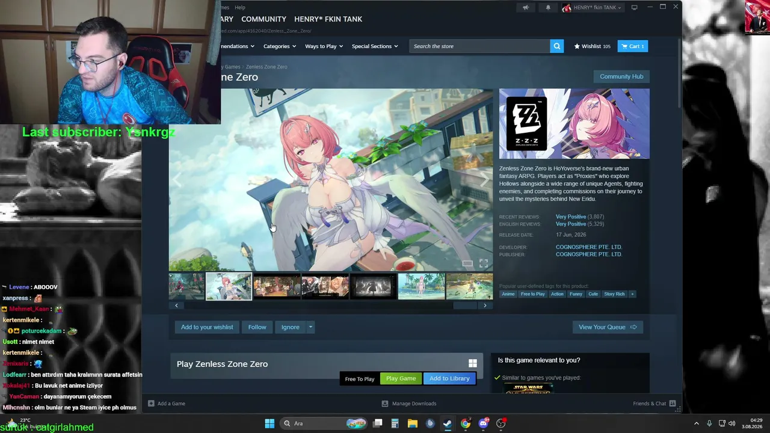Expand the Categories store menu
The width and height of the screenshot is (770, 433).
[x=280, y=46]
